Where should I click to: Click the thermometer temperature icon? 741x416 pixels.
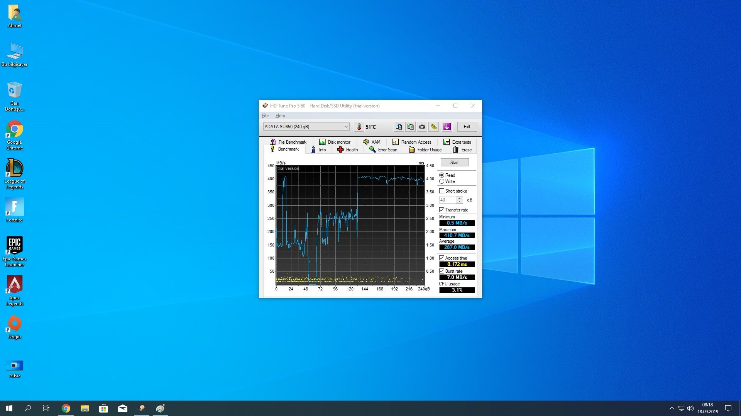point(359,127)
